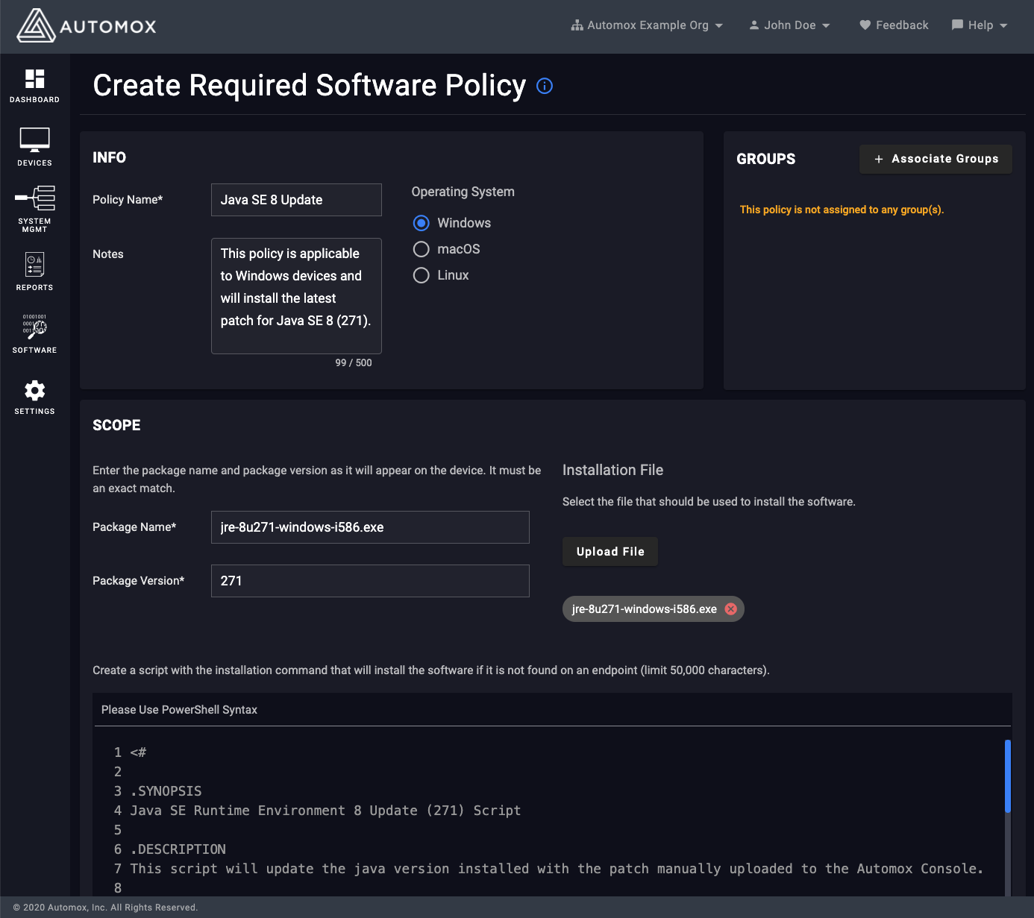Click the '99 / 500' character counter
The height and width of the screenshot is (918, 1034).
tap(354, 363)
